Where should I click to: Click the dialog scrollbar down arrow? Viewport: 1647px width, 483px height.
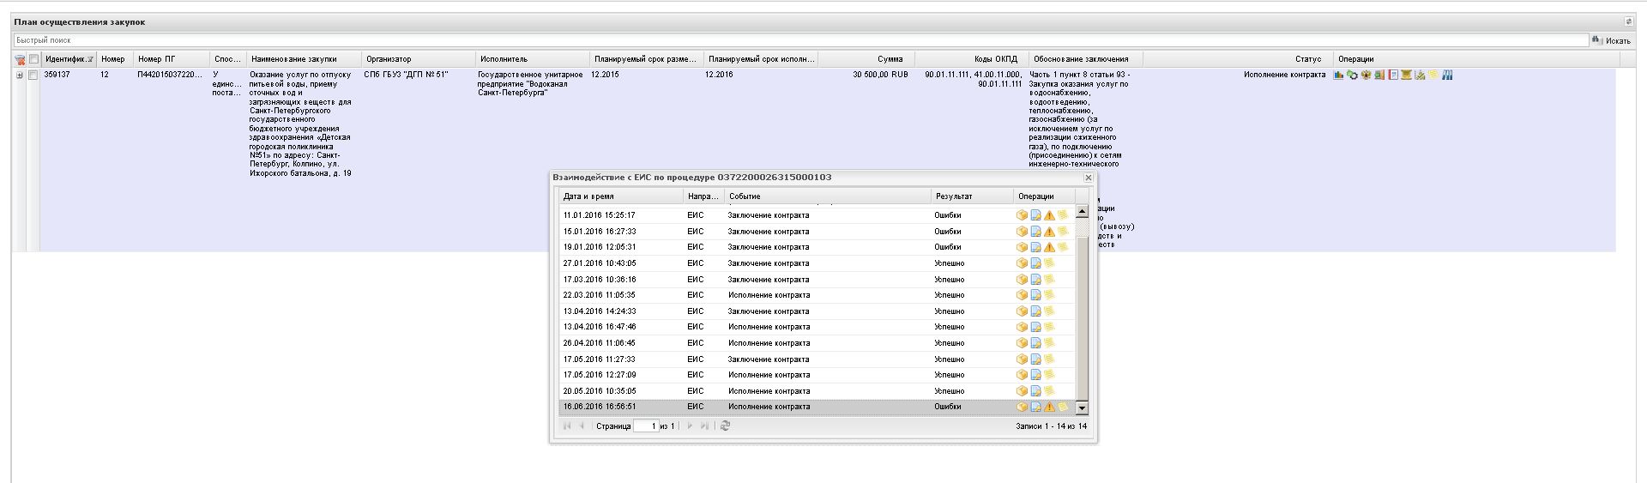1082,408
